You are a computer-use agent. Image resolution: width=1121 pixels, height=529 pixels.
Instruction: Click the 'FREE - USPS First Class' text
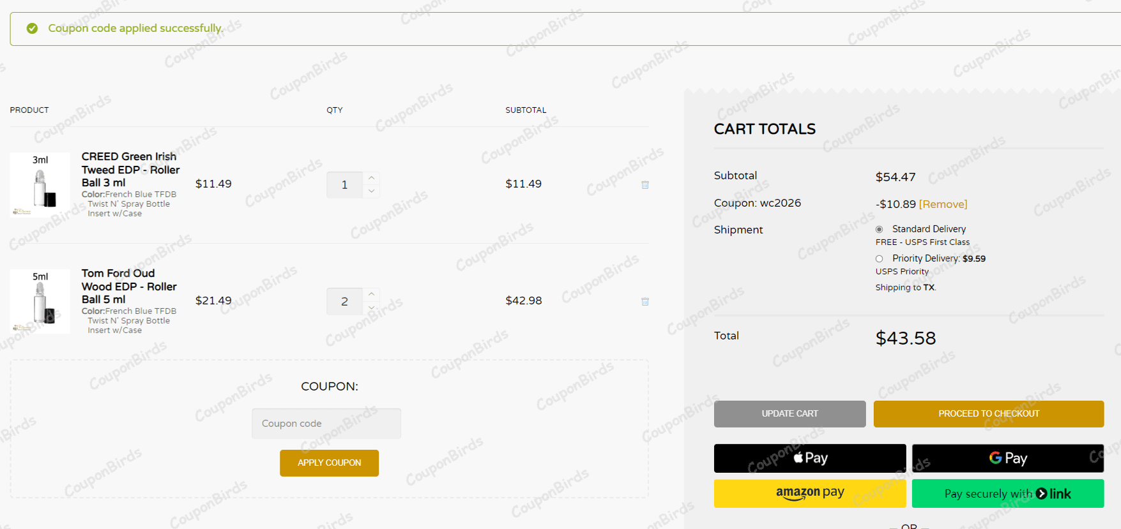coord(922,242)
